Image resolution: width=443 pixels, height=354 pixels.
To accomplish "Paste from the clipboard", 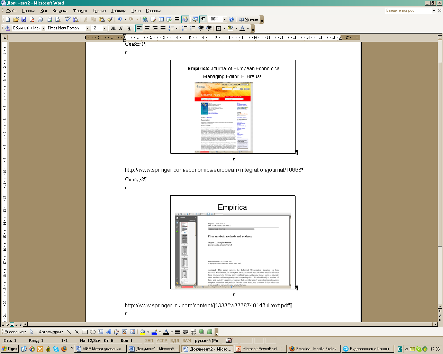I will tap(101, 19).
